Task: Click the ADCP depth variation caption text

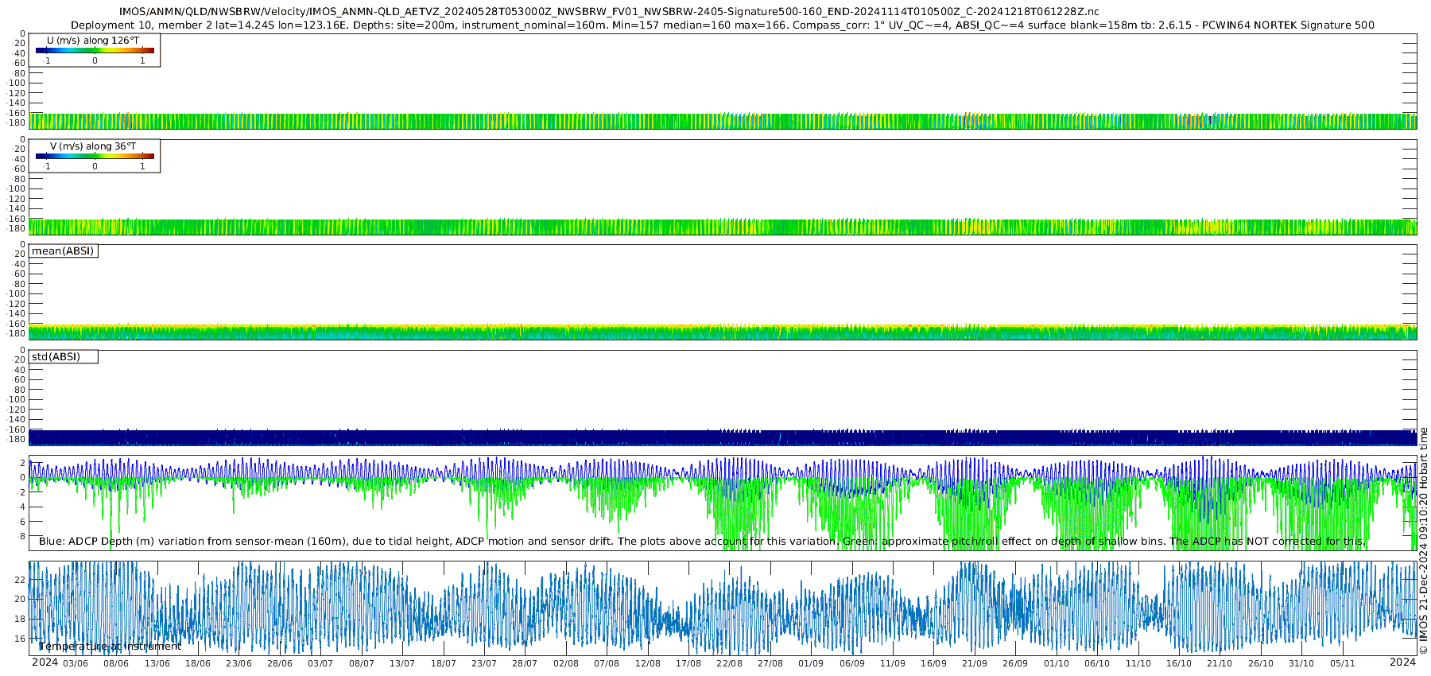Action: (702, 542)
